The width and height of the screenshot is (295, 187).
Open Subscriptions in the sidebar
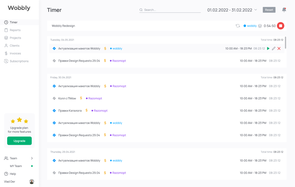pos(19,61)
